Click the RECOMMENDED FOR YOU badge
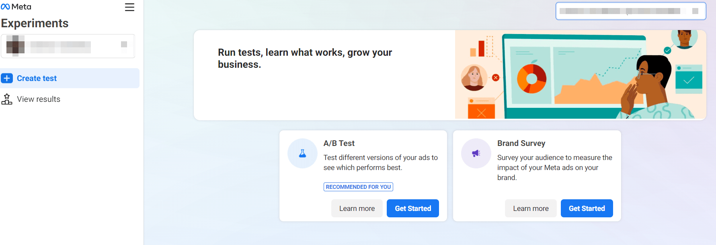Screen dimensions: 716x245 [x=358, y=186]
